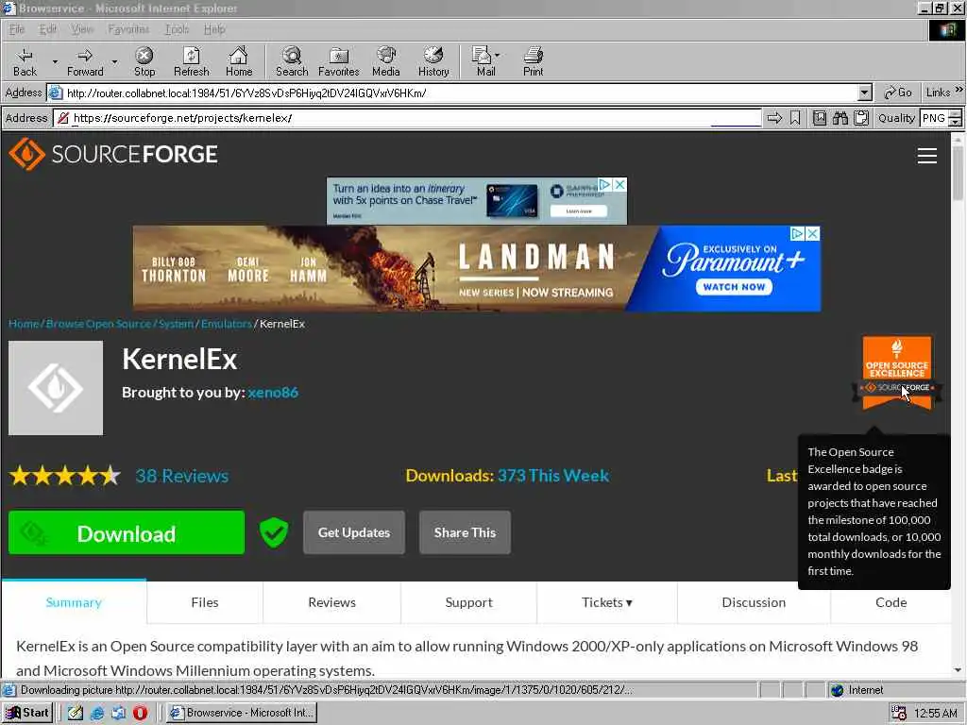This screenshot has height=725, width=967.
Task: Click the Quality stepper up arrow
Action: click(x=956, y=113)
